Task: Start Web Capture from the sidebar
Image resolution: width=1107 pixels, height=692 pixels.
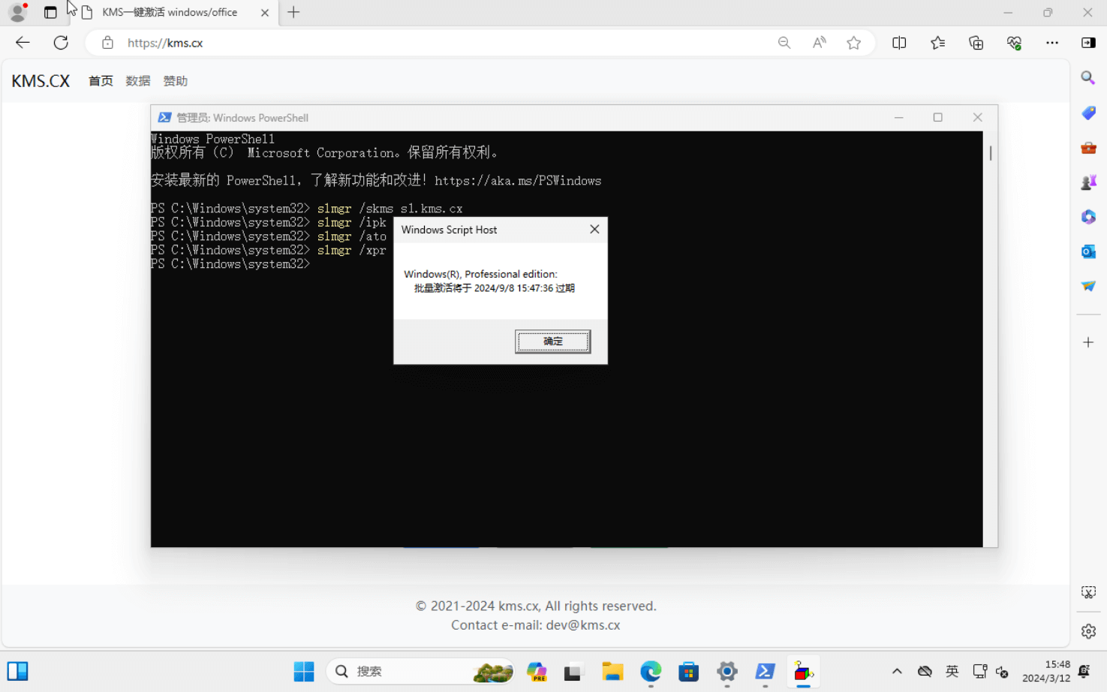Action: (x=1087, y=592)
